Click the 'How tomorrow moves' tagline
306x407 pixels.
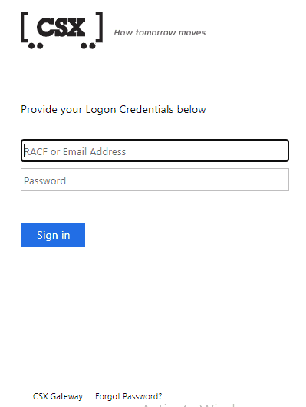(x=160, y=32)
